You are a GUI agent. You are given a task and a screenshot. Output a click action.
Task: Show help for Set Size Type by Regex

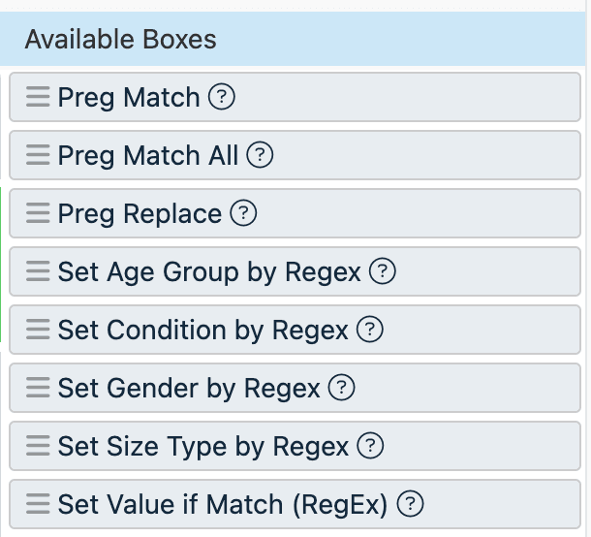click(x=371, y=446)
